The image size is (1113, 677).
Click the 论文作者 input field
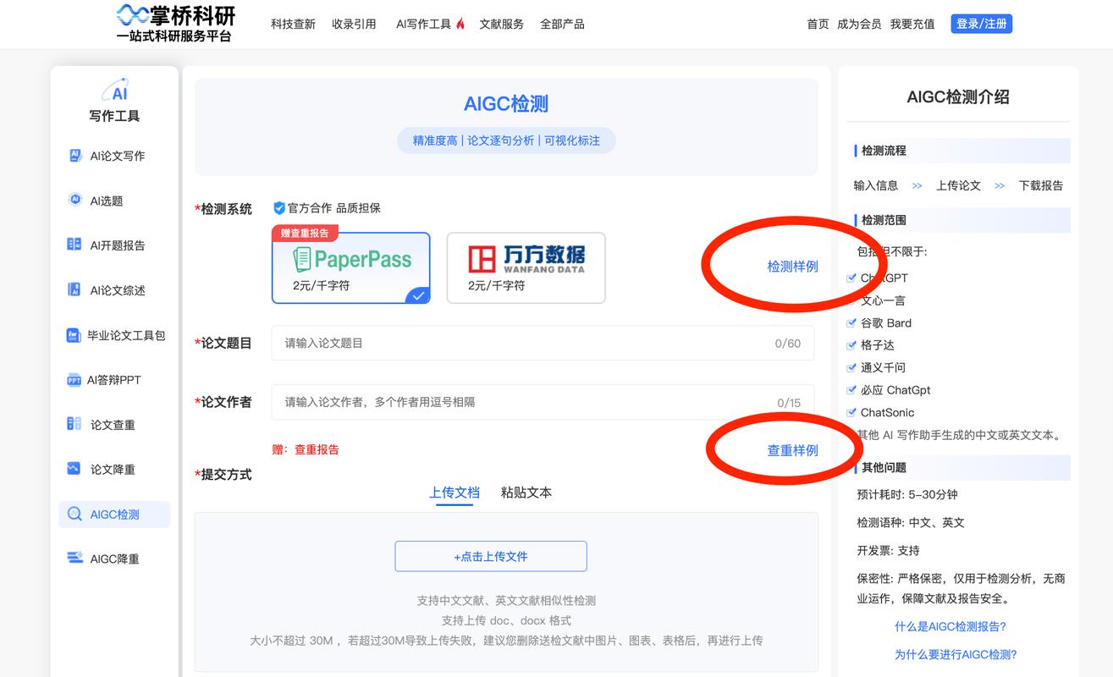(x=543, y=402)
